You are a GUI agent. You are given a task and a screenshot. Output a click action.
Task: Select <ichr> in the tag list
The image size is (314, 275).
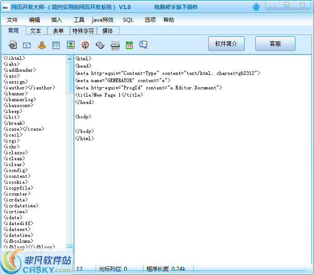pos(12,147)
